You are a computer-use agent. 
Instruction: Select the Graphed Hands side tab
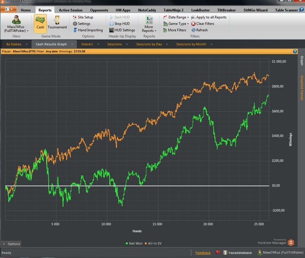pos(302,88)
